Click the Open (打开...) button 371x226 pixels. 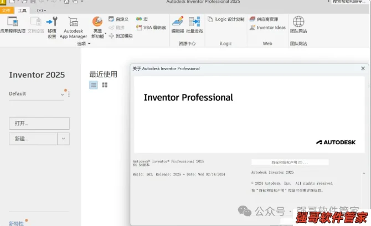tap(39, 123)
